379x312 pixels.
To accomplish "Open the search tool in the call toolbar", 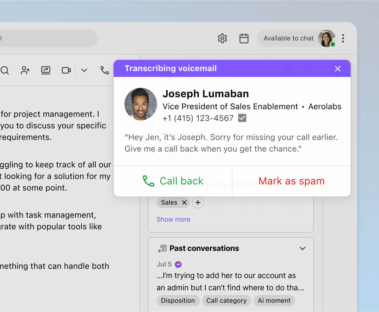I will pos(5,70).
